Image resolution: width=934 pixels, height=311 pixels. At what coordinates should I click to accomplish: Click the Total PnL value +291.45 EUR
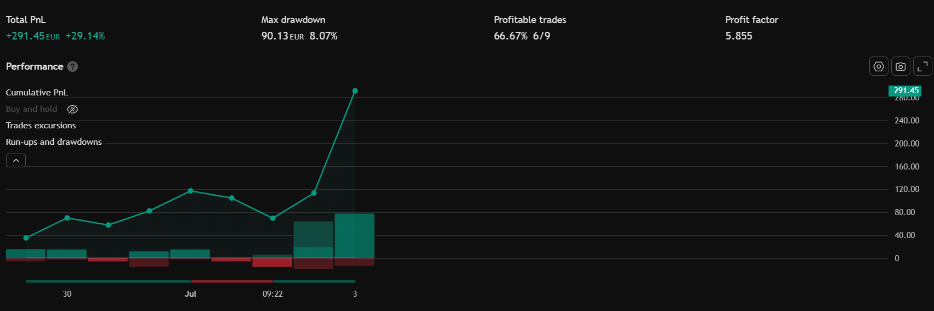(x=33, y=36)
